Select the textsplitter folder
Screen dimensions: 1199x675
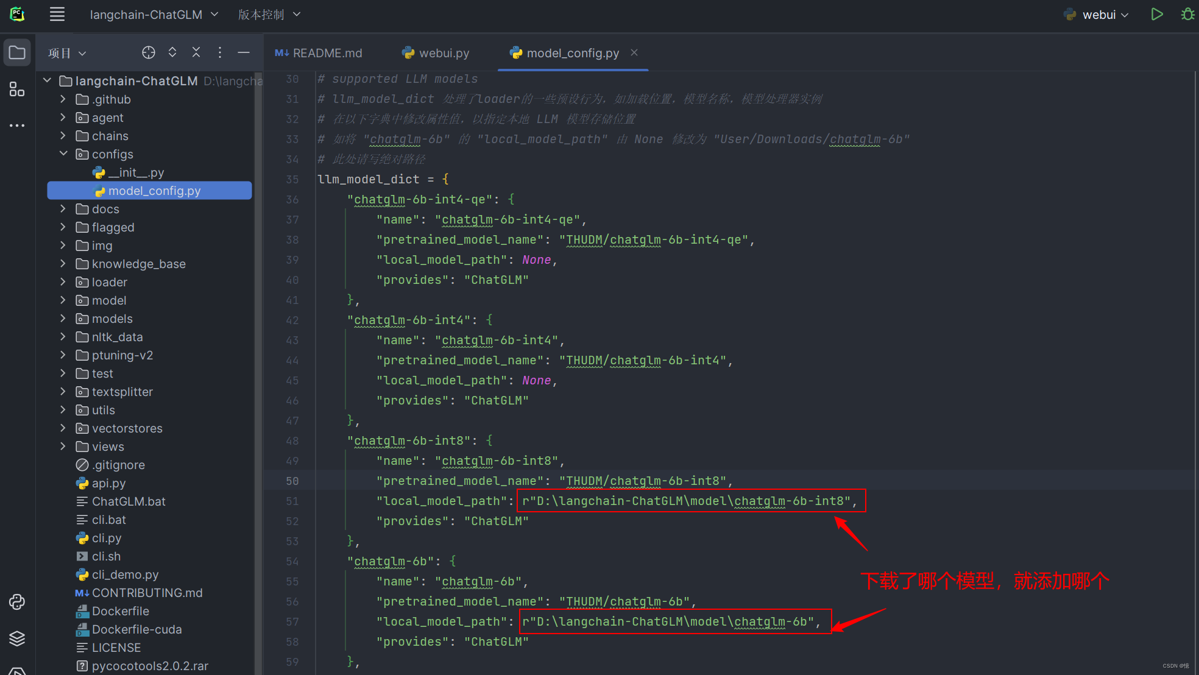coord(115,392)
